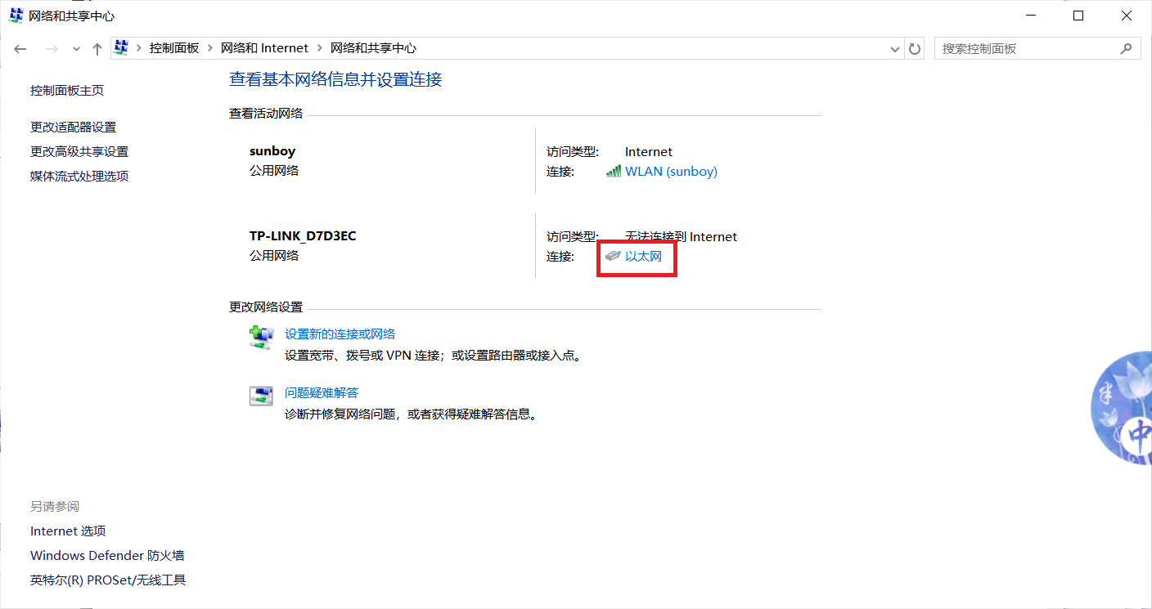This screenshot has height=609, width=1152.
Task: Click the refresh button in address bar
Action: pos(915,49)
